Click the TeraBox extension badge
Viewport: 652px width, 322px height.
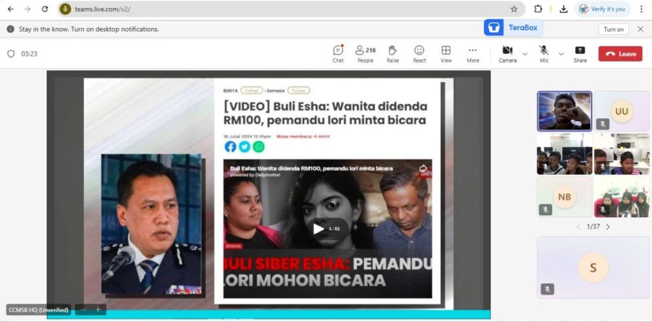(512, 27)
